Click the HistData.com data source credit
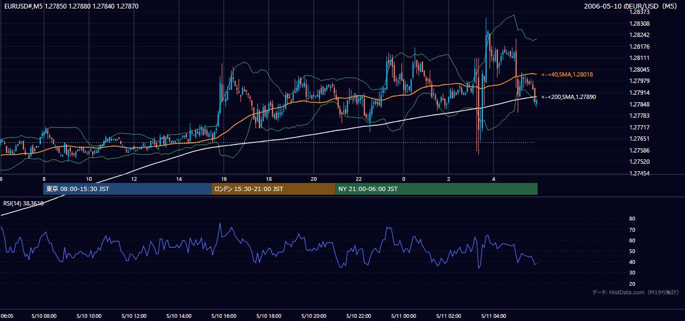This screenshot has height=321, width=685. [x=636, y=292]
